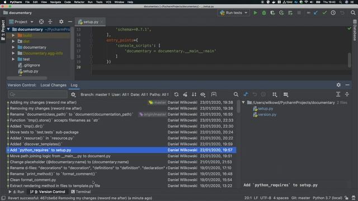Click the group by icon in commit details toolbar
Viewport: 358px width, 201px height.
(275, 94)
